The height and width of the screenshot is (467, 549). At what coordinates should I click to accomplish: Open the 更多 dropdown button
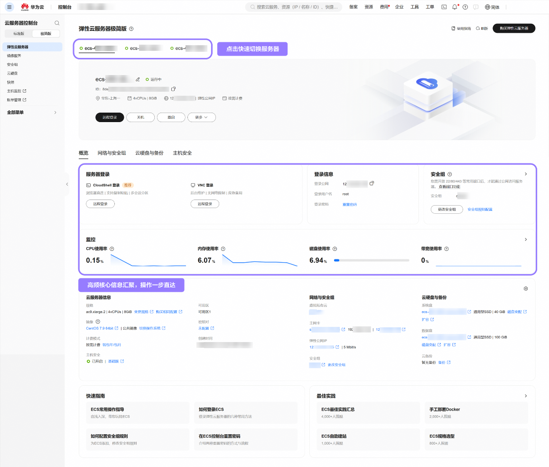click(201, 117)
